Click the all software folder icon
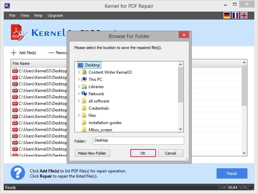Screen dimensions: 258x194 coord(84,101)
